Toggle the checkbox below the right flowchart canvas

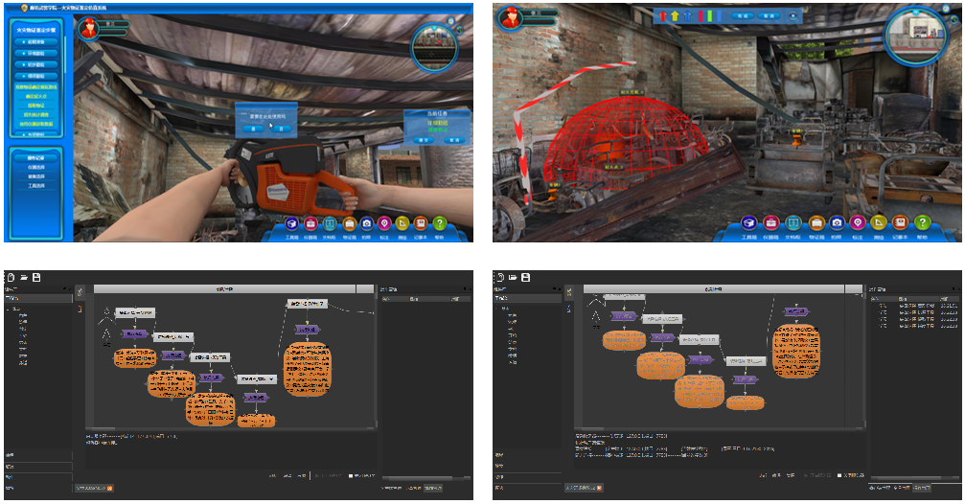839,474
